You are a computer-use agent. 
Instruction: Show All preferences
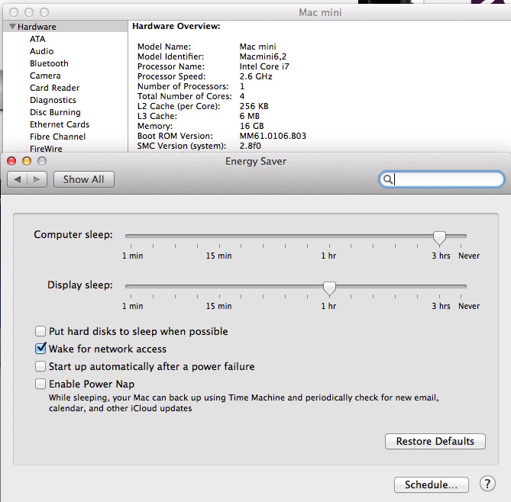coord(84,179)
